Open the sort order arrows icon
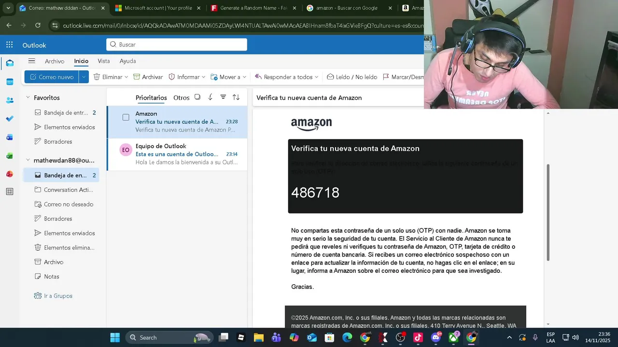Screen dimensions: 618x347 tap(236, 97)
